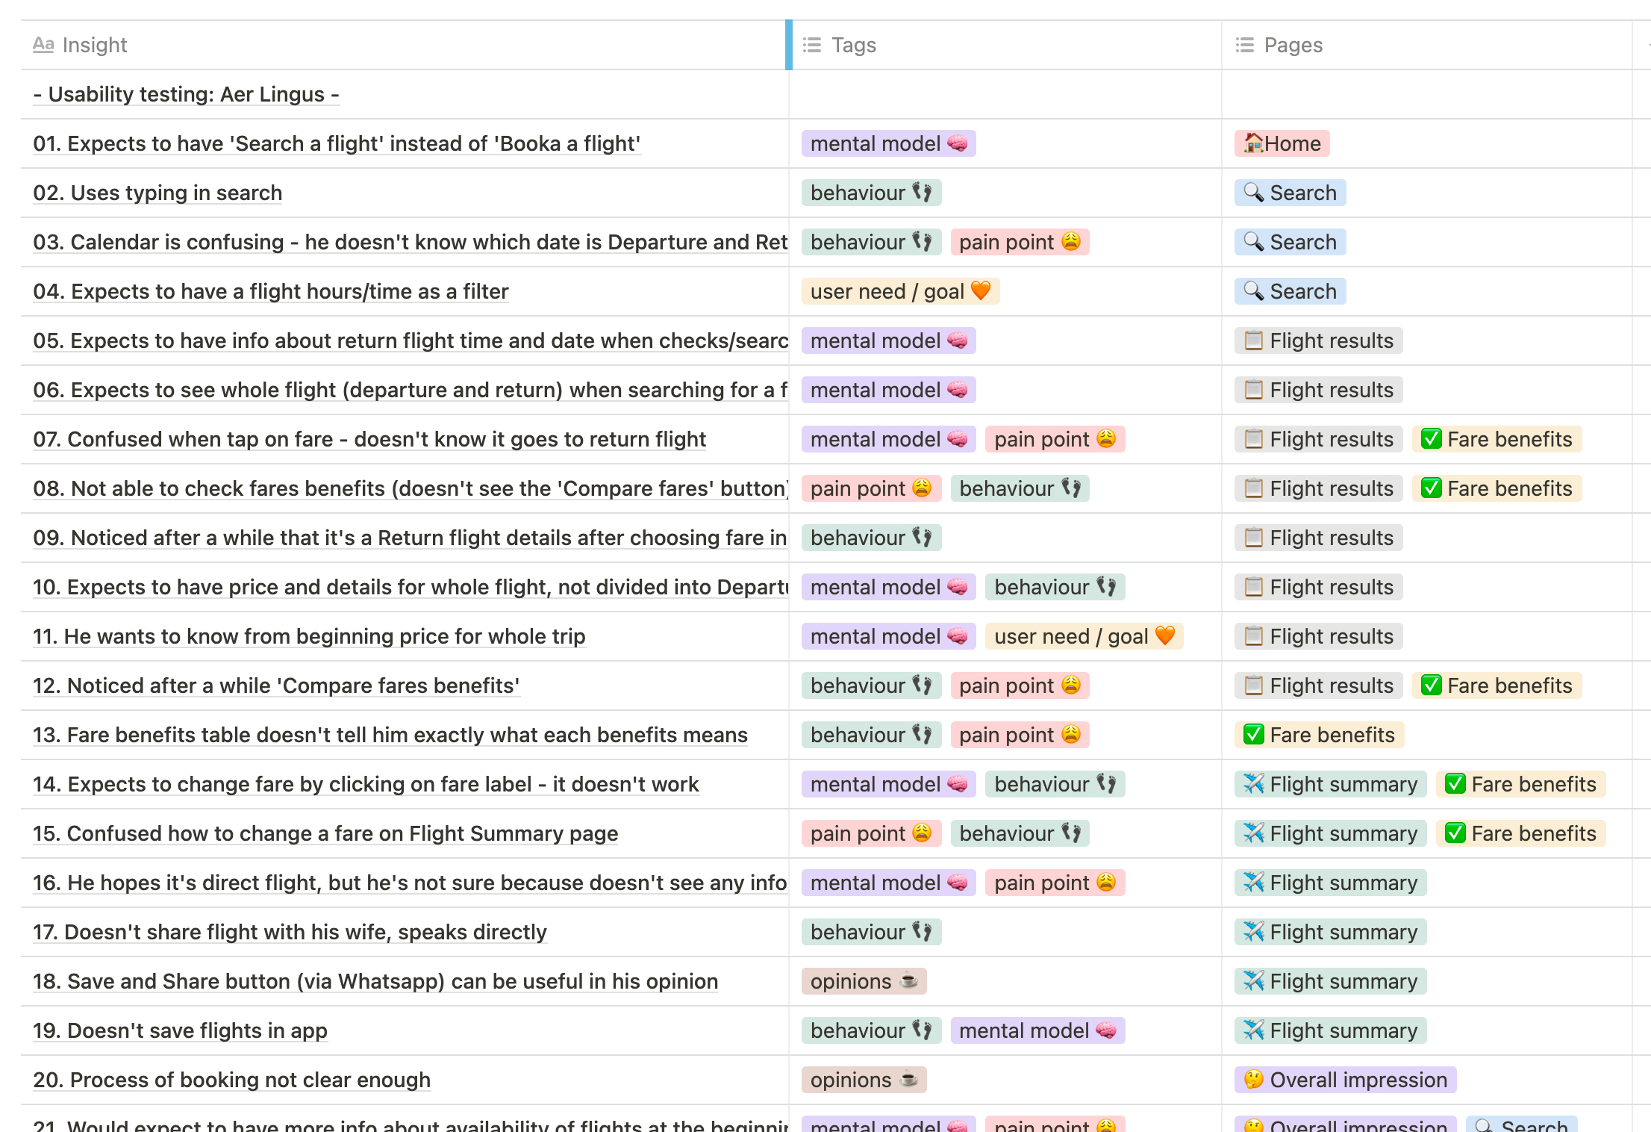Image resolution: width=1651 pixels, height=1132 pixels.
Task: Click the Search magnifier tag in row 02
Action: [x=1289, y=193]
